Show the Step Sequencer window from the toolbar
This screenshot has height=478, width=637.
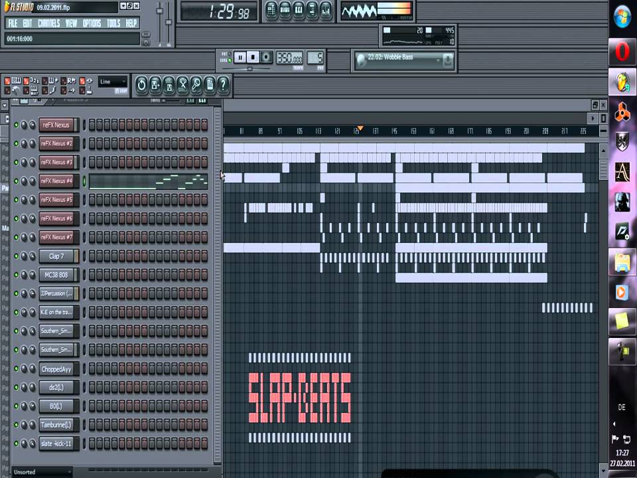[285, 11]
